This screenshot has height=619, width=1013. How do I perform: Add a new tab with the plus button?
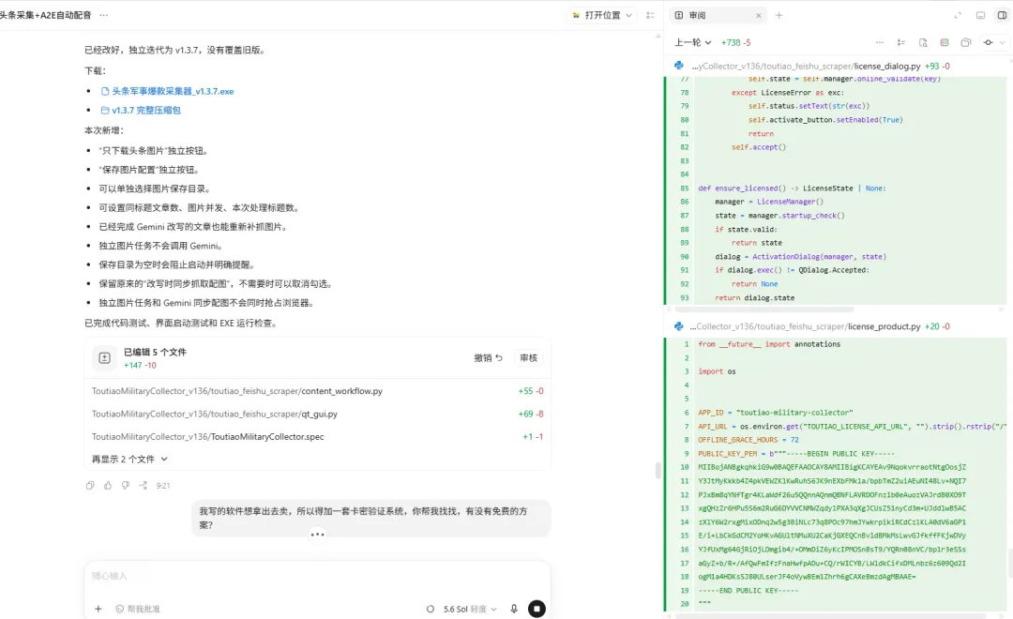pos(779,15)
